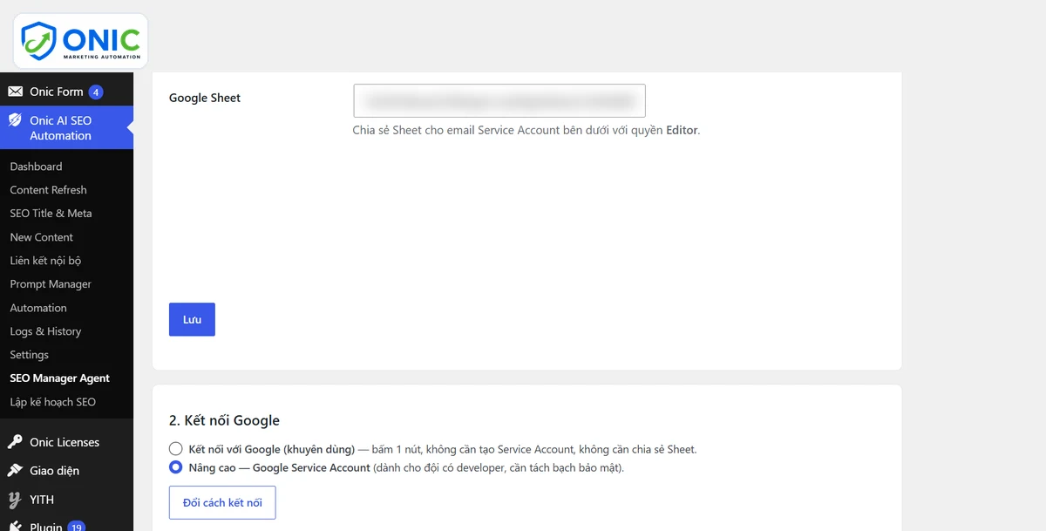Screen dimensions: 1046x531
Task: Click the YITH icon in the sidebar
Action: click(15, 500)
